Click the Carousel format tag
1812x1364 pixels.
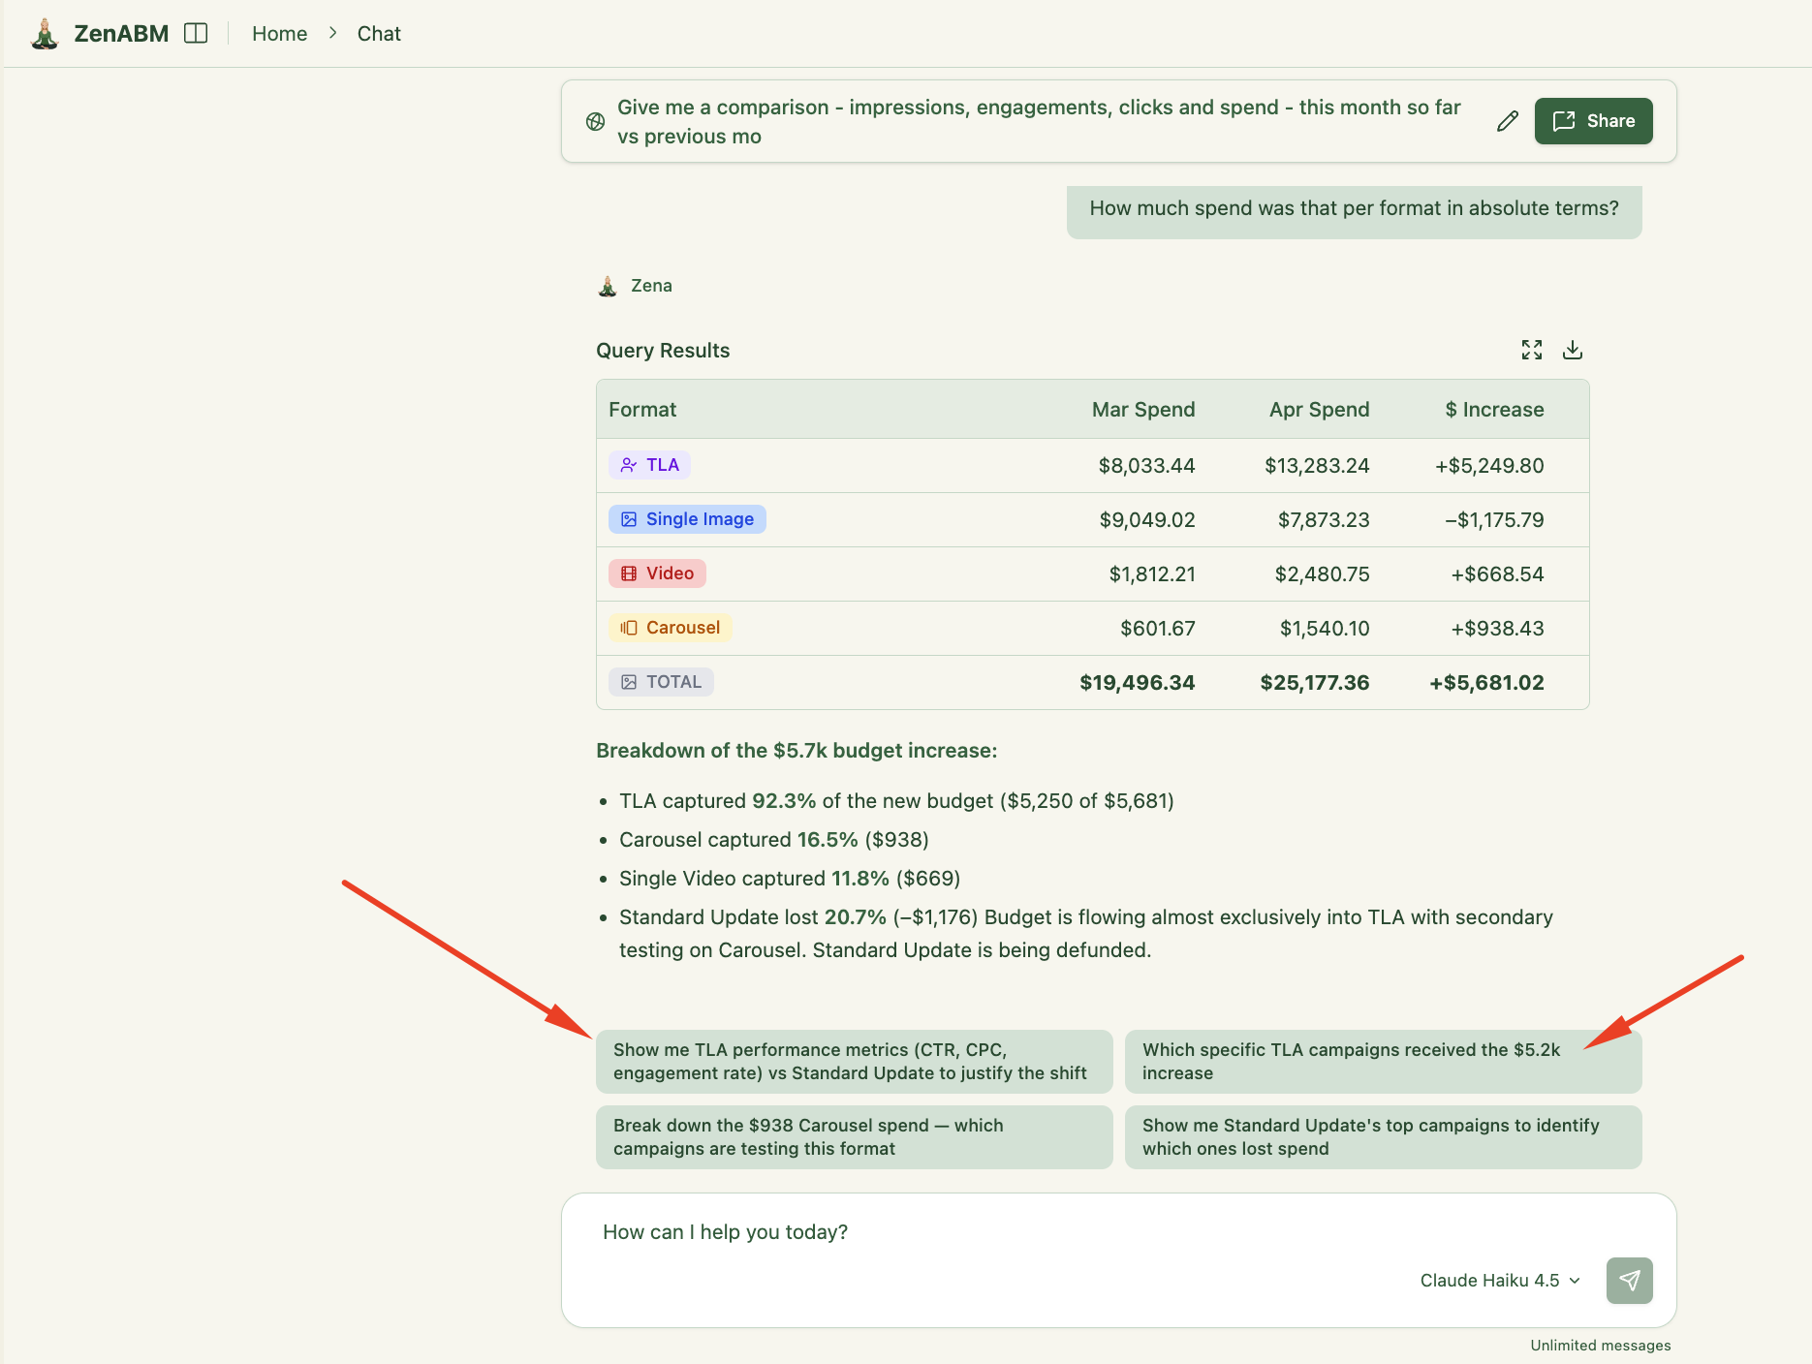670,628
